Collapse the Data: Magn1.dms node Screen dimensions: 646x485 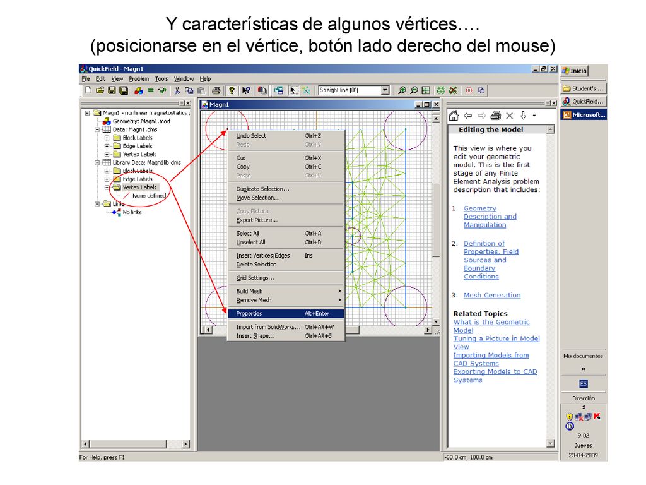point(97,129)
